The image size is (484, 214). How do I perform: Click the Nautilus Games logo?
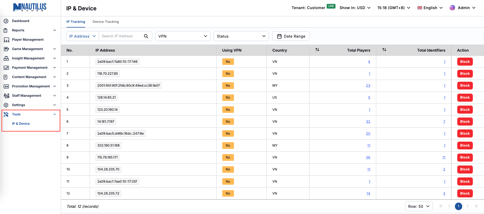coord(30,7)
